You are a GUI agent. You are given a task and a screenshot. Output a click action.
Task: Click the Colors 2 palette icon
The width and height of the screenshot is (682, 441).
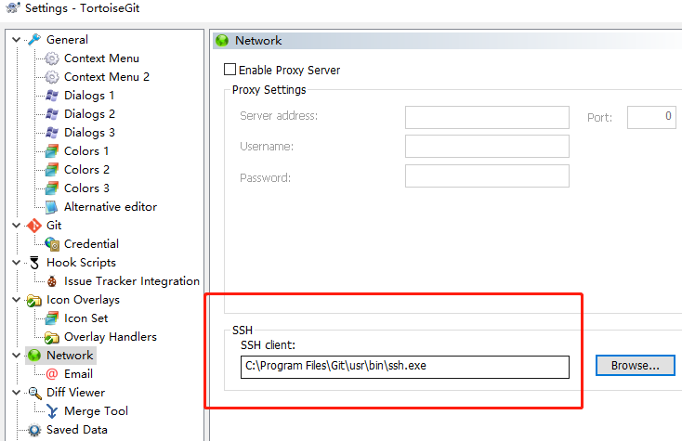52,170
